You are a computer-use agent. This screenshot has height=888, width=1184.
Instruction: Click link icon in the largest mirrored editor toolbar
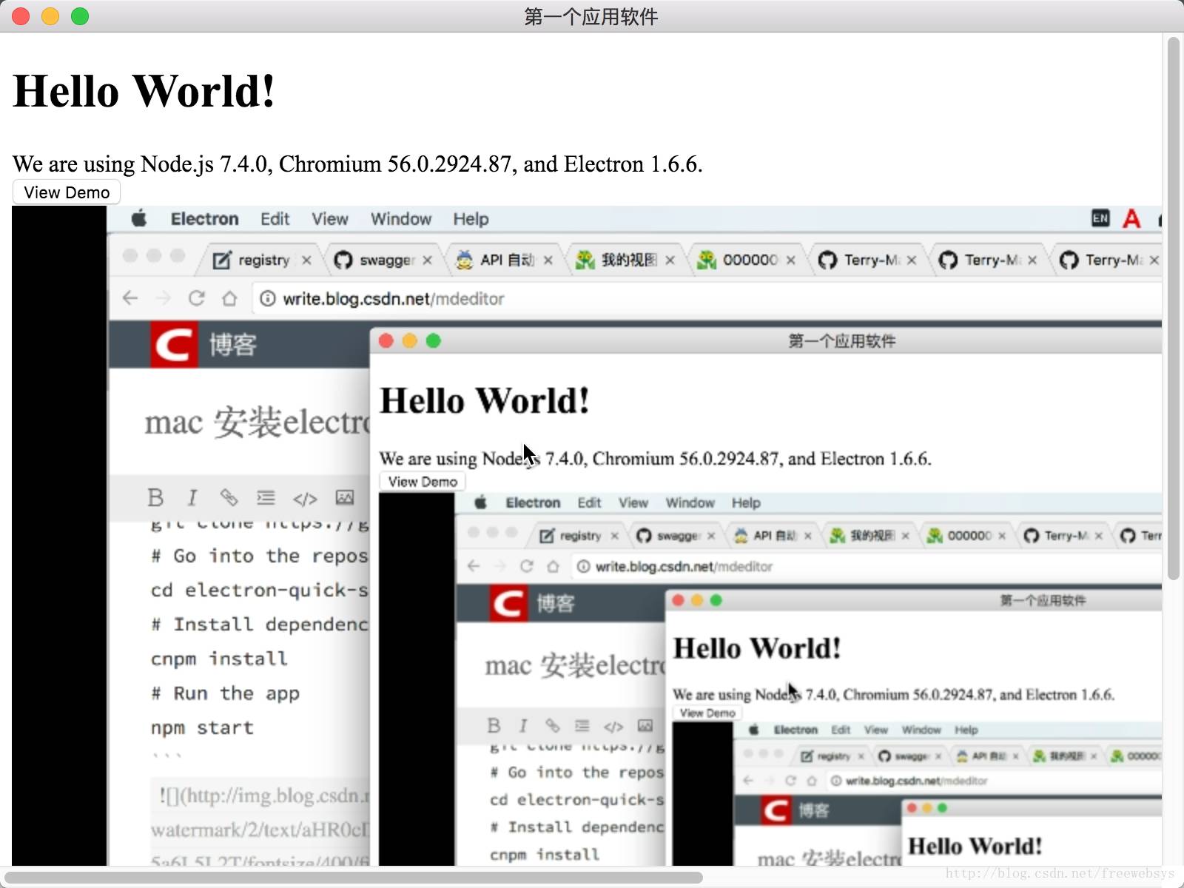tap(229, 497)
